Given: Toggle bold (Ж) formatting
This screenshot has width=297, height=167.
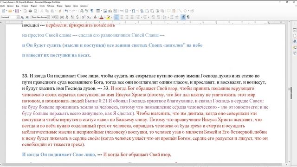Looking at the screenshot, I should coord(62,17).
